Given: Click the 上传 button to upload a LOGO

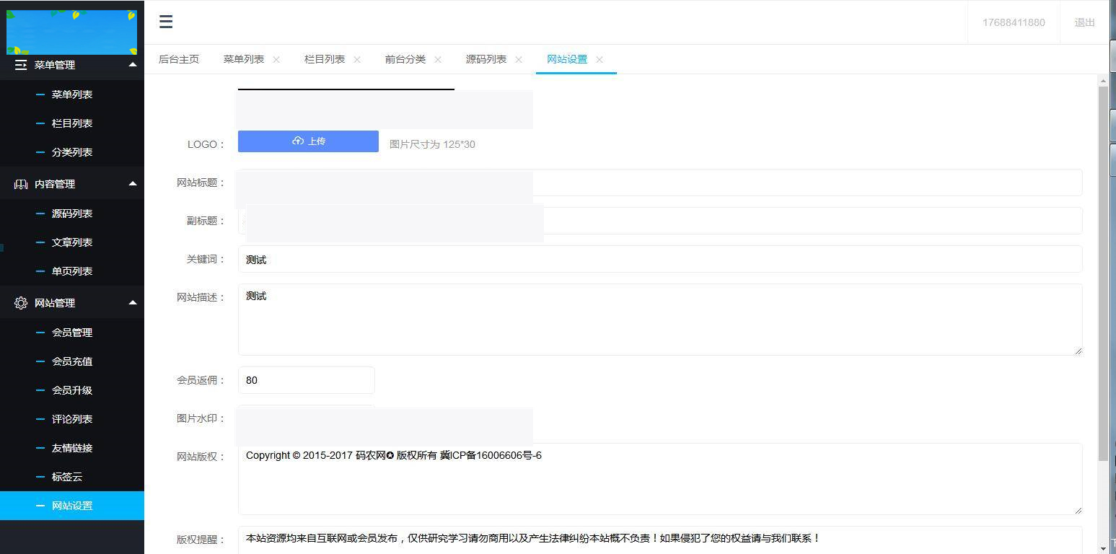Looking at the screenshot, I should [308, 141].
